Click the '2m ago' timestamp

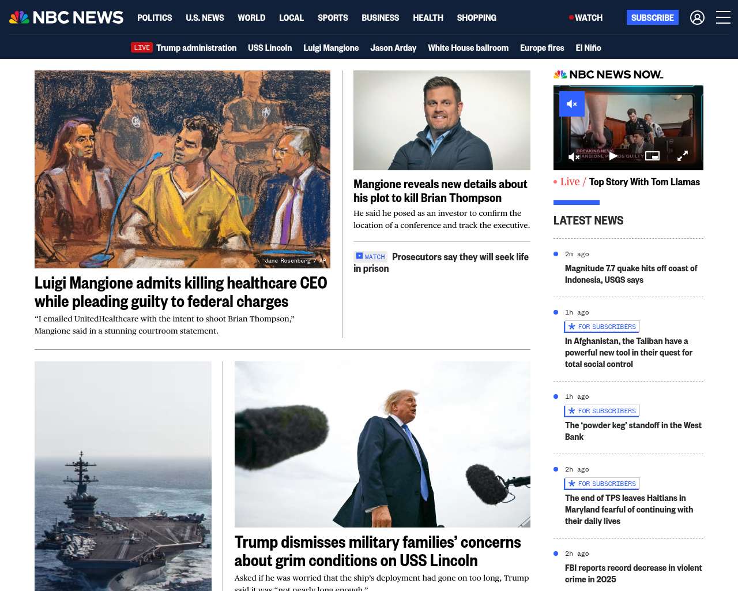pos(577,254)
